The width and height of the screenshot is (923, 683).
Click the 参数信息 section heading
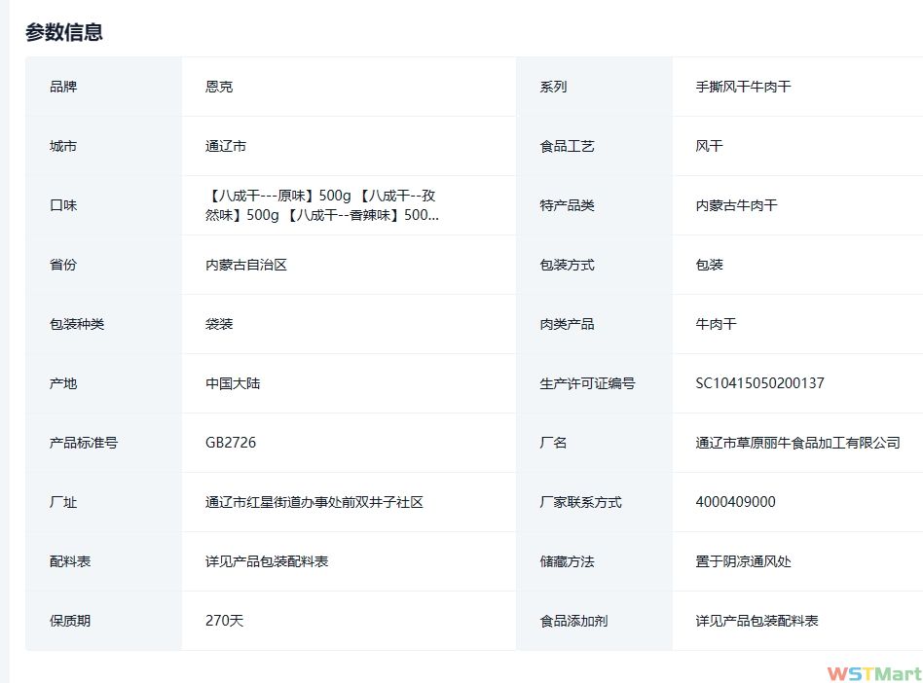[x=64, y=32]
